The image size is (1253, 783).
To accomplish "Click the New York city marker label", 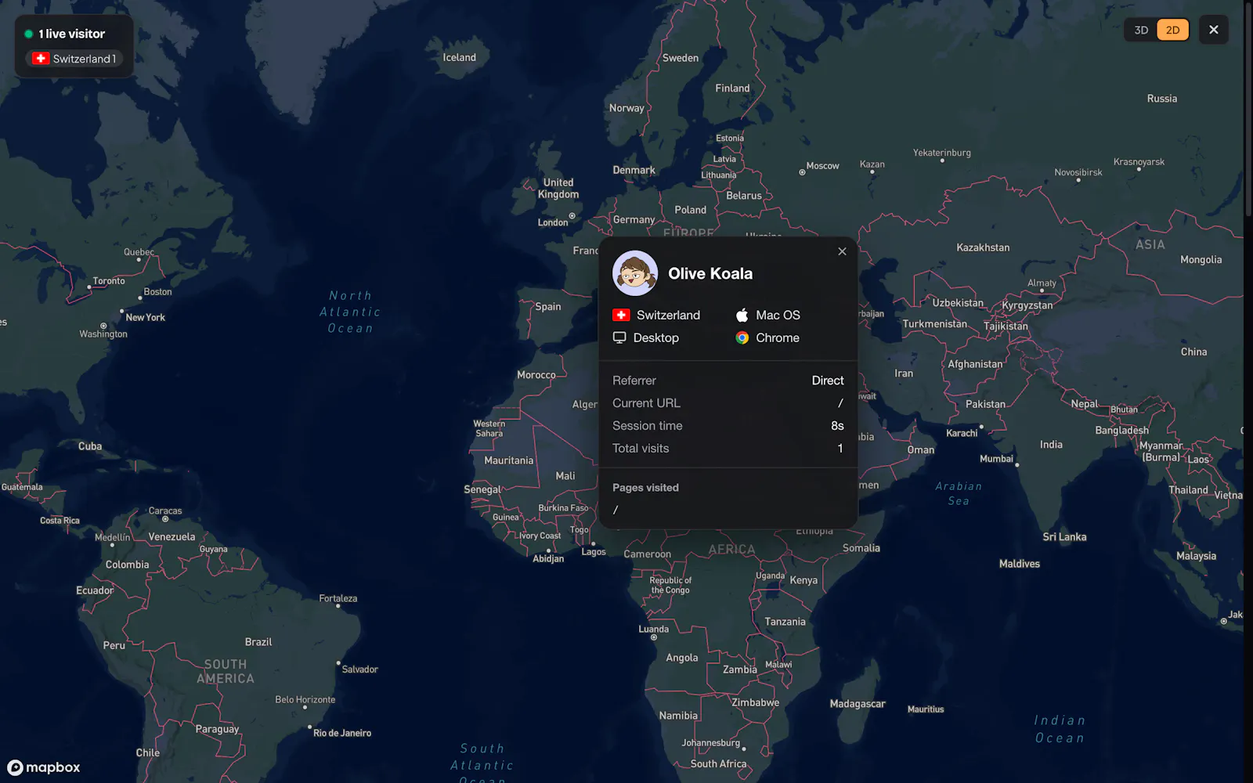I will click(146, 317).
